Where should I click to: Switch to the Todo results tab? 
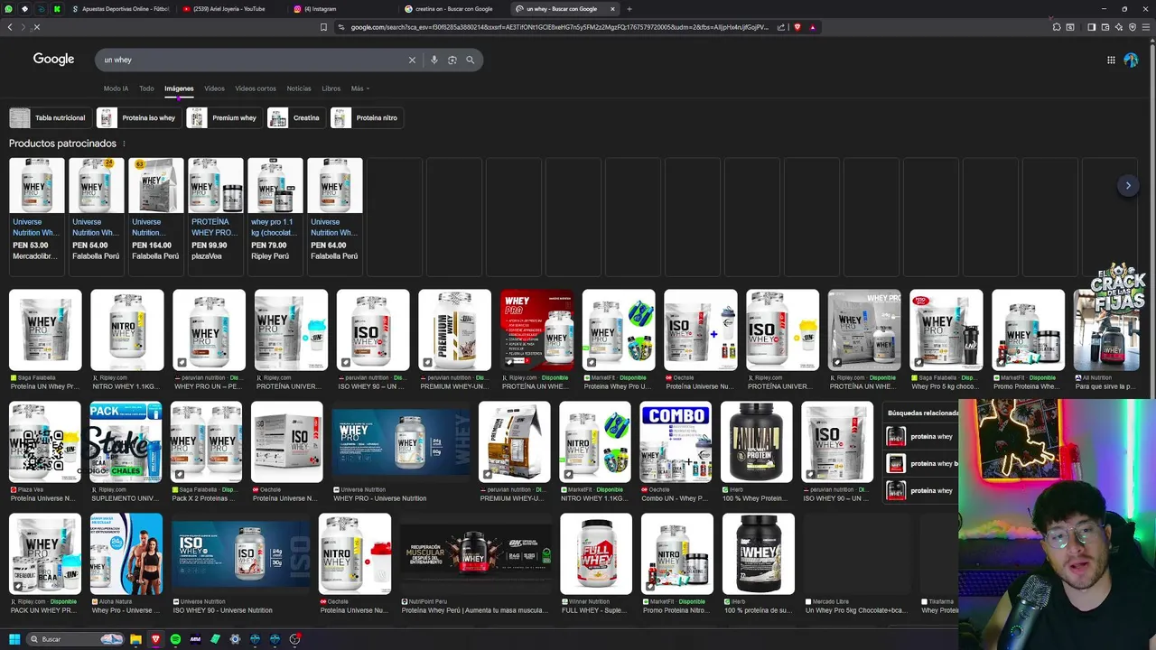point(146,88)
